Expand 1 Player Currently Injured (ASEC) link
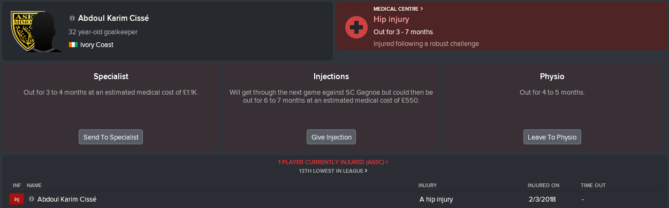The image size is (669, 208). coord(333,161)
